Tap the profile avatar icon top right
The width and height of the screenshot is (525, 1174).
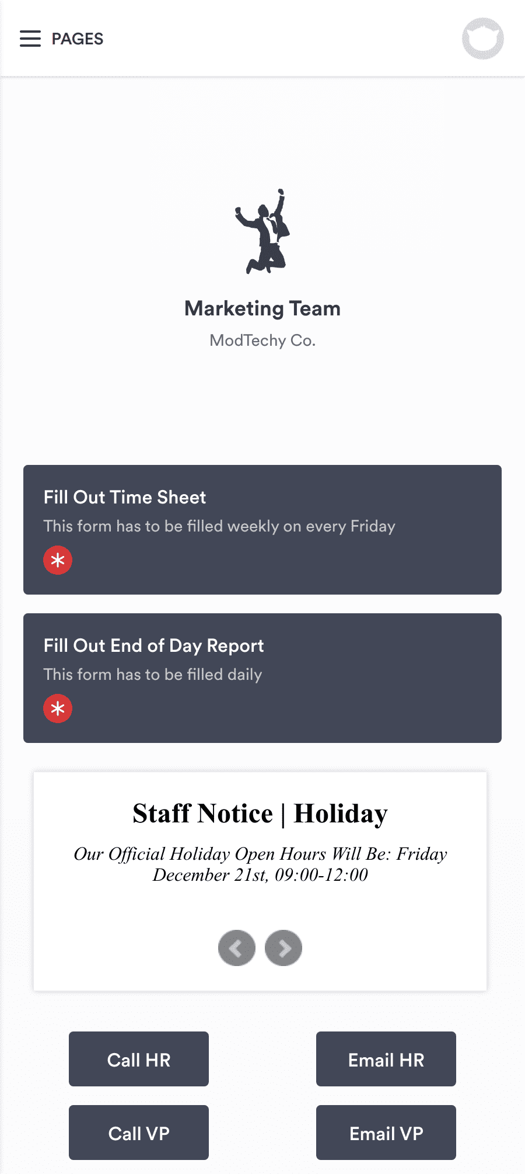pyautogui.click(x=483, y=39)
